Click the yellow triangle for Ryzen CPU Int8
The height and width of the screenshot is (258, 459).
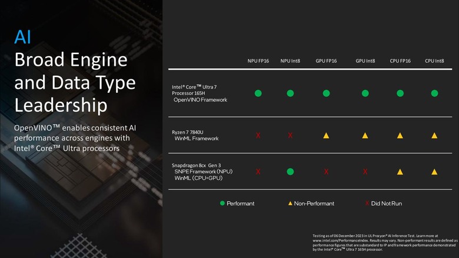434,135
